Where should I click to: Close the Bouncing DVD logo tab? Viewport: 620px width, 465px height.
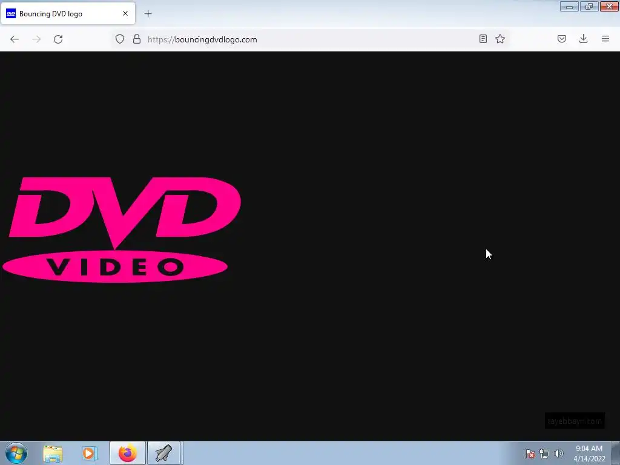pyautogui.click(x=125, y=13)
